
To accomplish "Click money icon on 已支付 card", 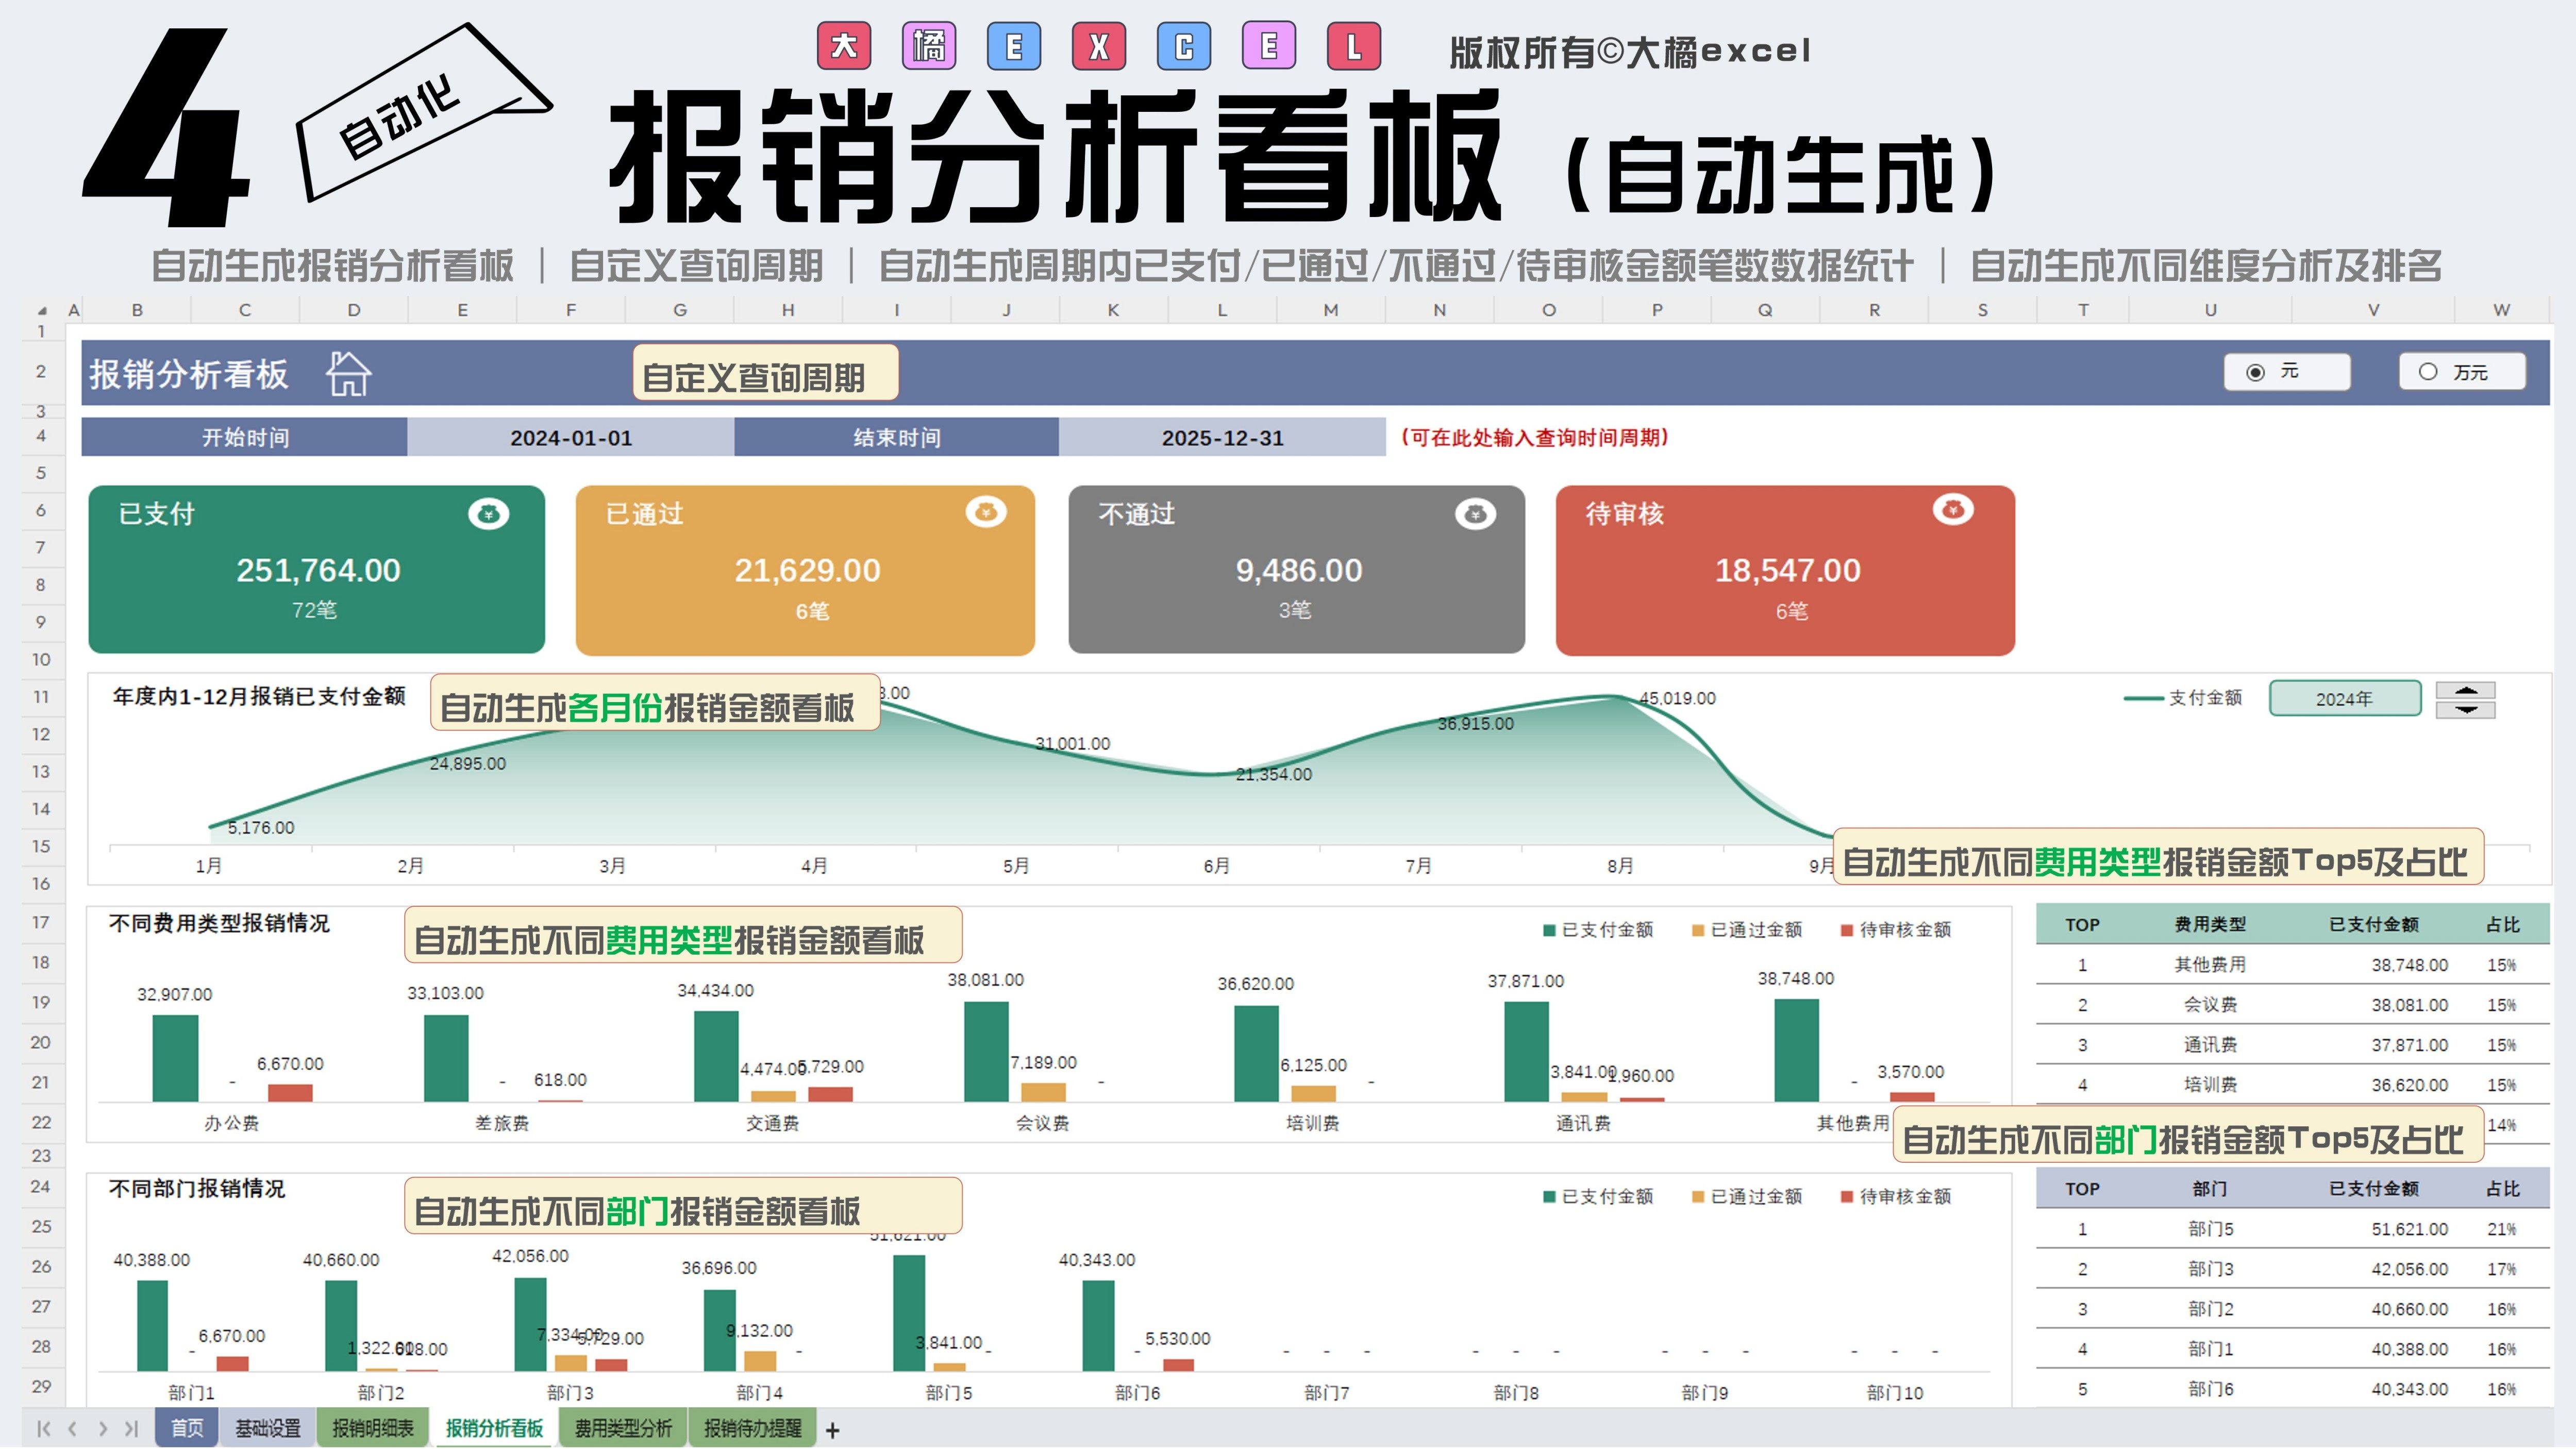I will (x=488, y=514).
